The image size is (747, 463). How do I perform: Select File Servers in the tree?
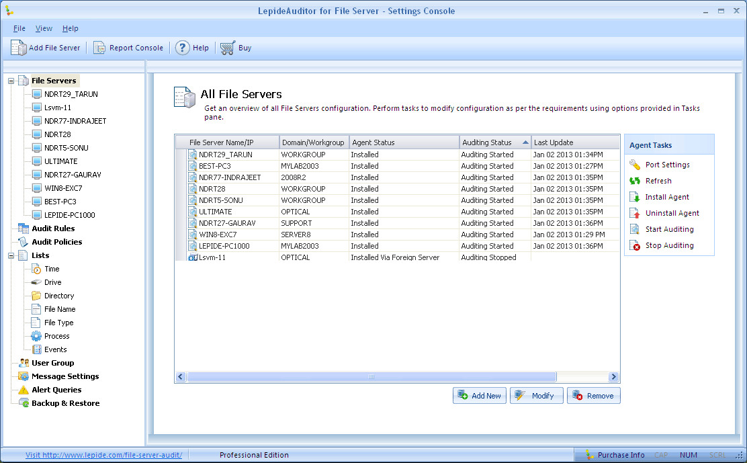[x=54, y=81]
